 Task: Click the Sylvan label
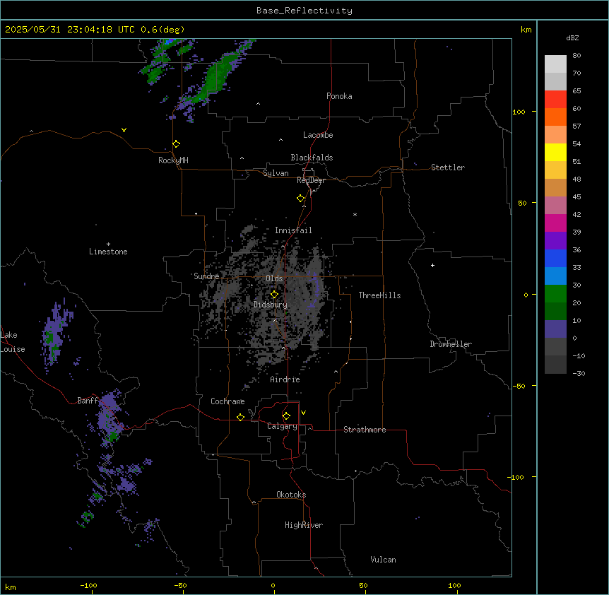276,173
